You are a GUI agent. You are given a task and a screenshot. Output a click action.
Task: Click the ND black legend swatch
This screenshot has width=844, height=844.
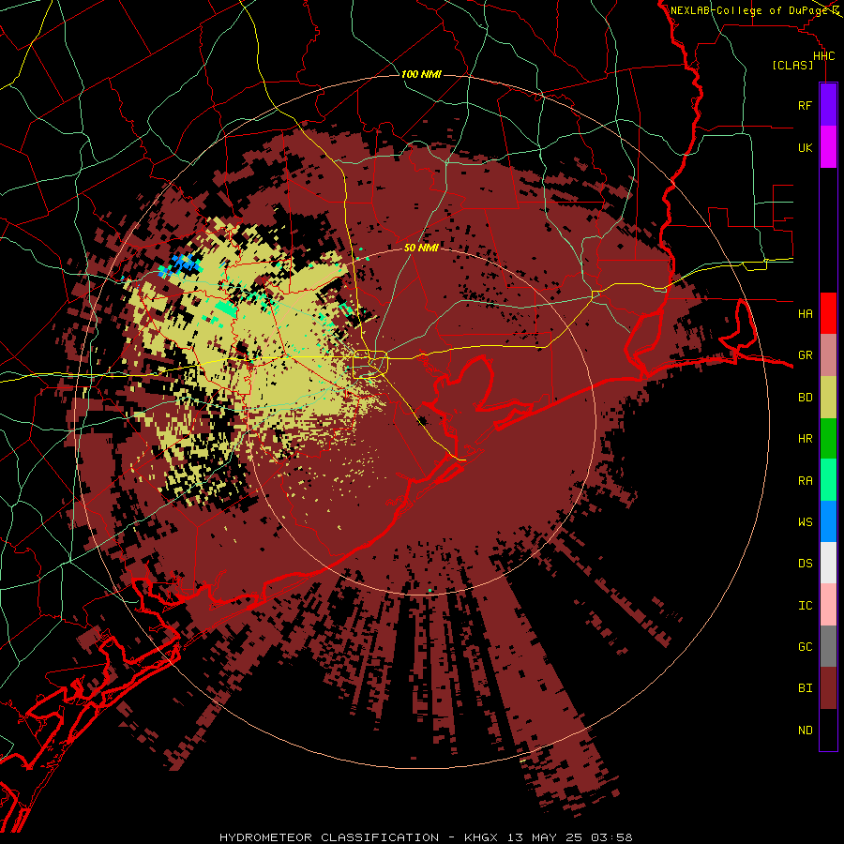(x=828, y=730)
